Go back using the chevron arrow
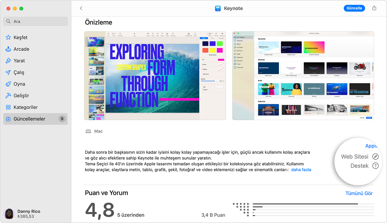 tap(81, 8)
